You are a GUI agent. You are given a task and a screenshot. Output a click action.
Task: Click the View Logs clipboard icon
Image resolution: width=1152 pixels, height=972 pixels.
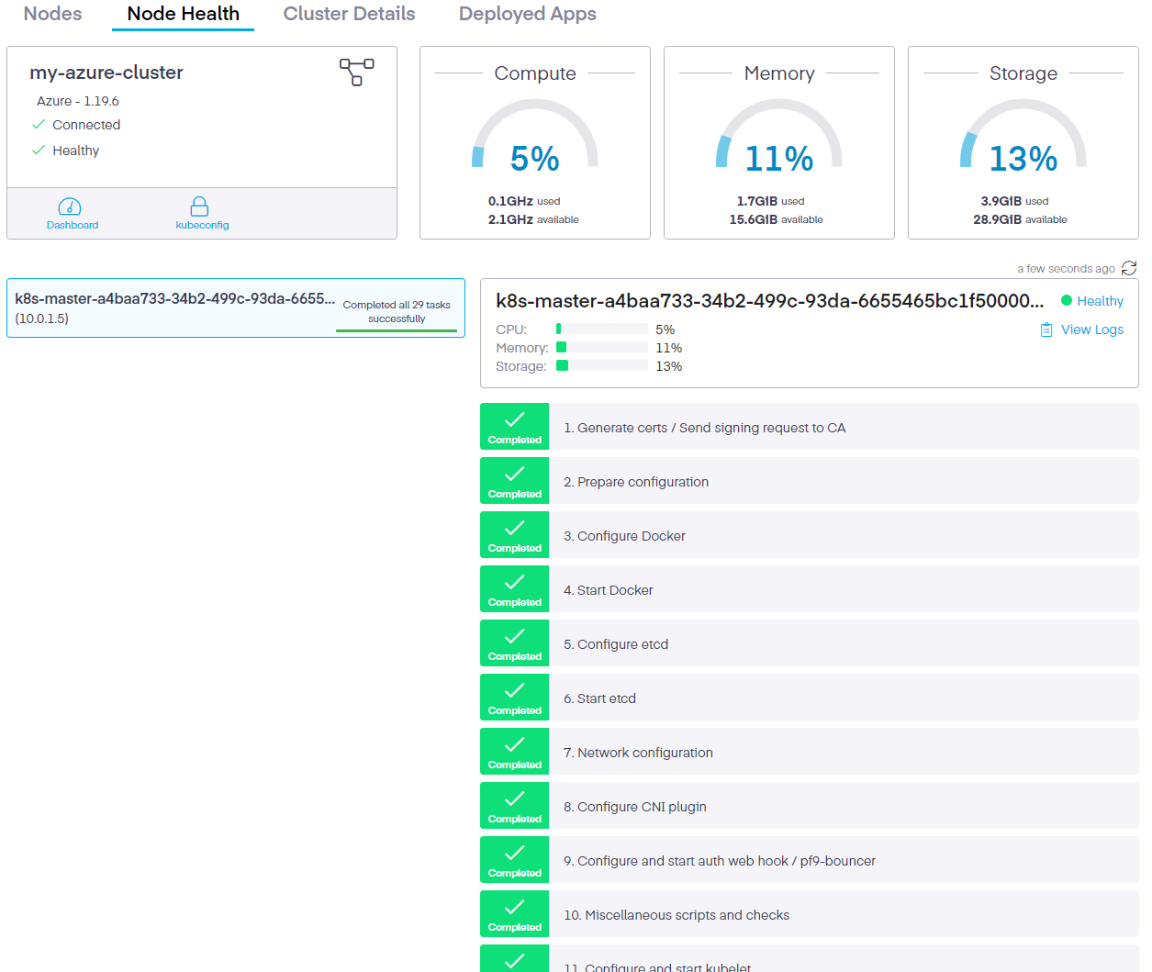pyautogui.click(x=1046, y=329)
